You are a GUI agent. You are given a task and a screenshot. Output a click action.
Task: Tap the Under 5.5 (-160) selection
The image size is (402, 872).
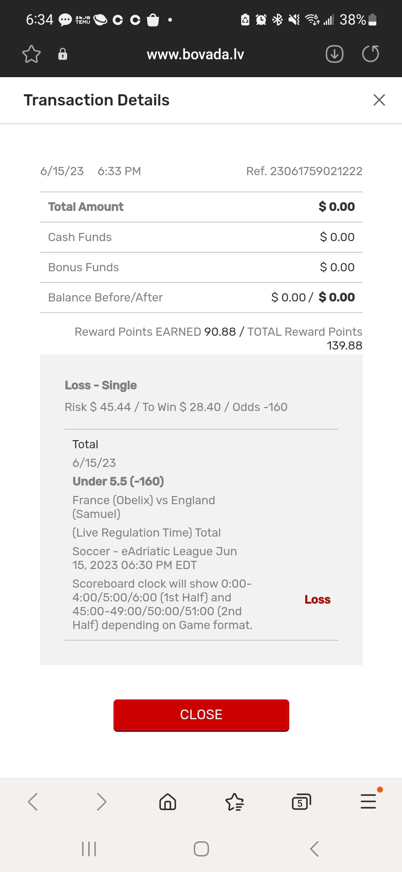[118, 481]
